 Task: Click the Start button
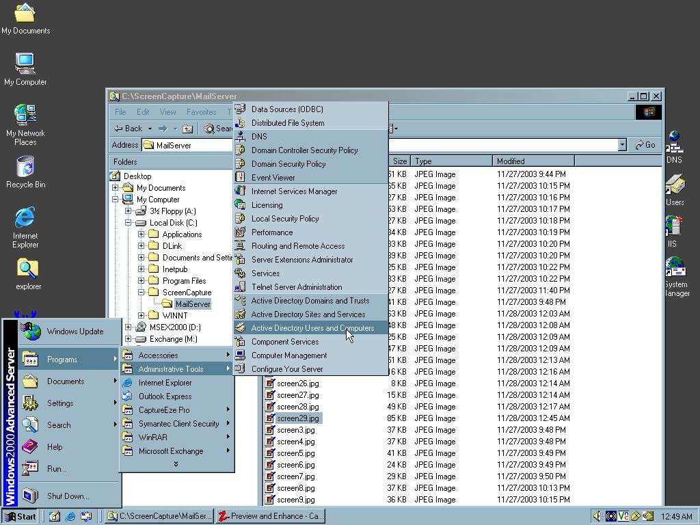click(x=20, y=517)
